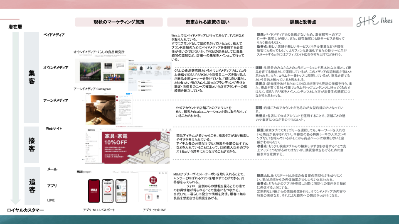
Task: Click the メール row label
Action: [x=52, y=169]
